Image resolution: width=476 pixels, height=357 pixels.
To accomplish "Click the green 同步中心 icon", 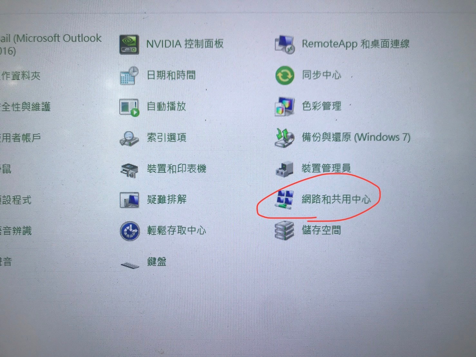I will [285, 75].
